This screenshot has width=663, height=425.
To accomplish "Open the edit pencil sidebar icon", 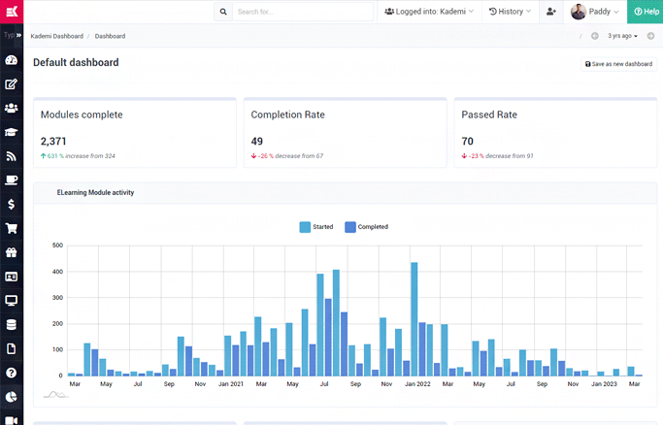I will click(12, 84).
